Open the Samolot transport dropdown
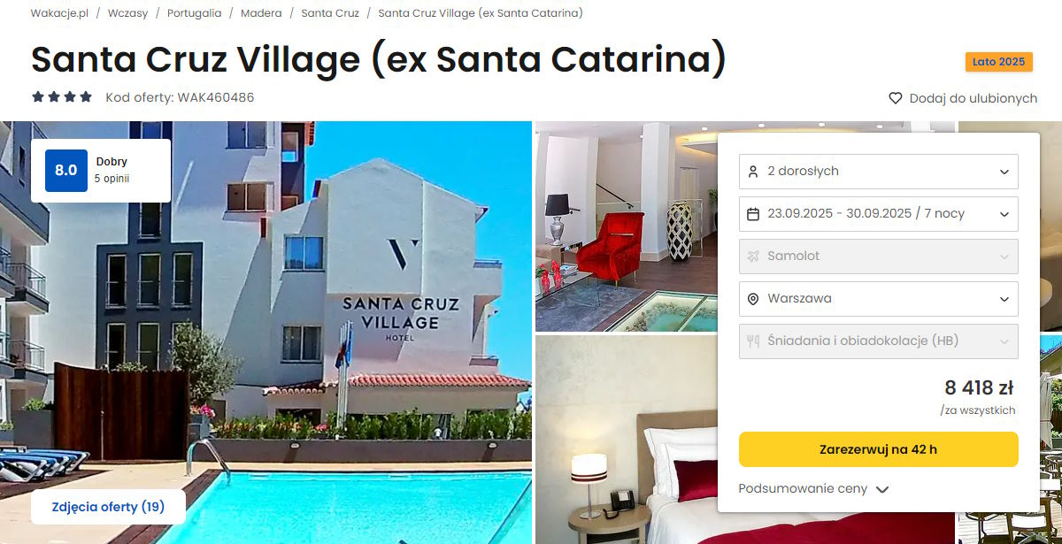1062x544 pixels. pos(879,257)
